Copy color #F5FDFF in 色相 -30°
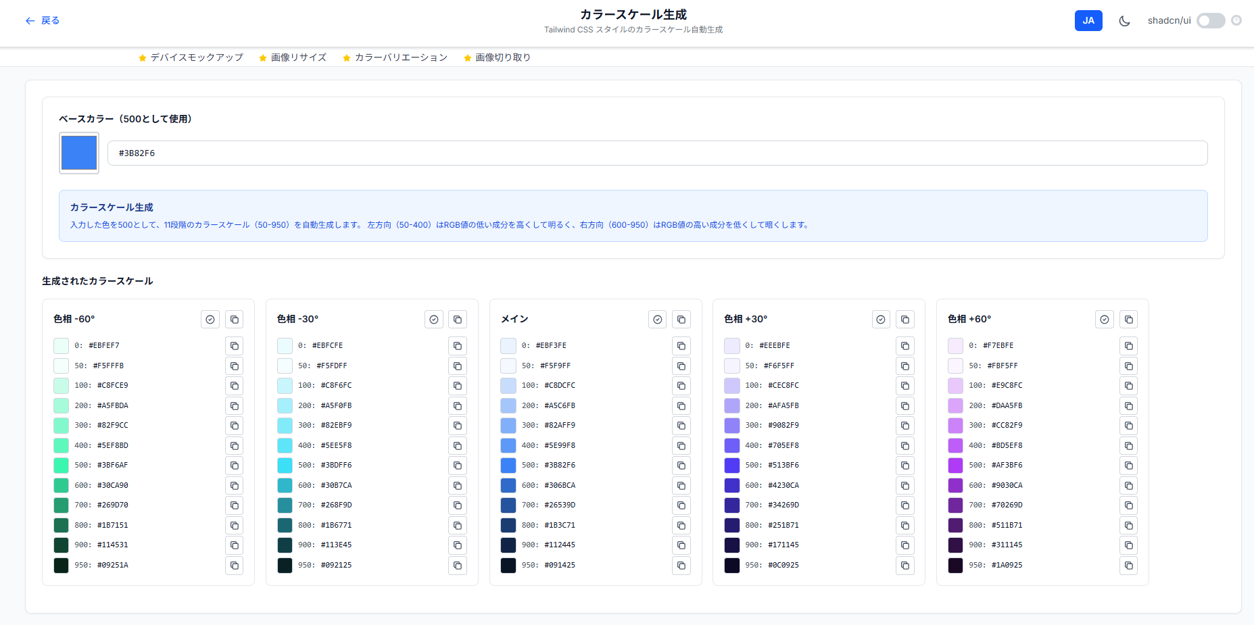 pyautogui.click(x=458, y=366)
